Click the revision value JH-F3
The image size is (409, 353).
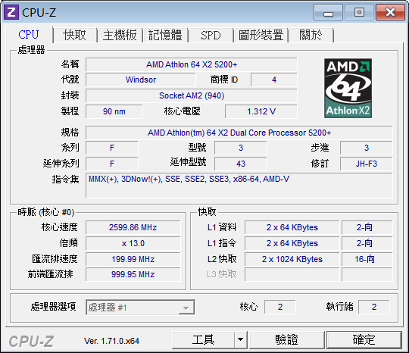(367, 164)
